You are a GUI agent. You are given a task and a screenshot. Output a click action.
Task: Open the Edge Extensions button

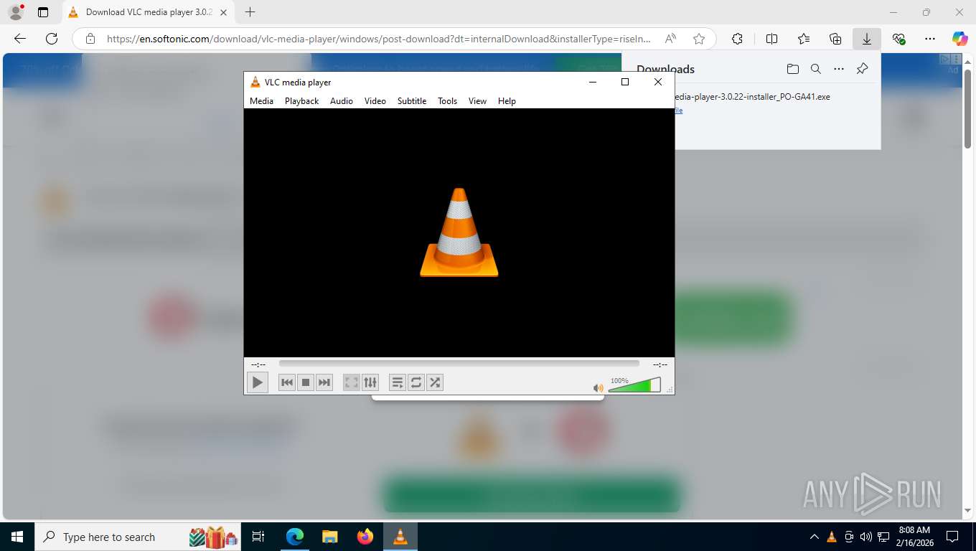click(x=737, y=39)
